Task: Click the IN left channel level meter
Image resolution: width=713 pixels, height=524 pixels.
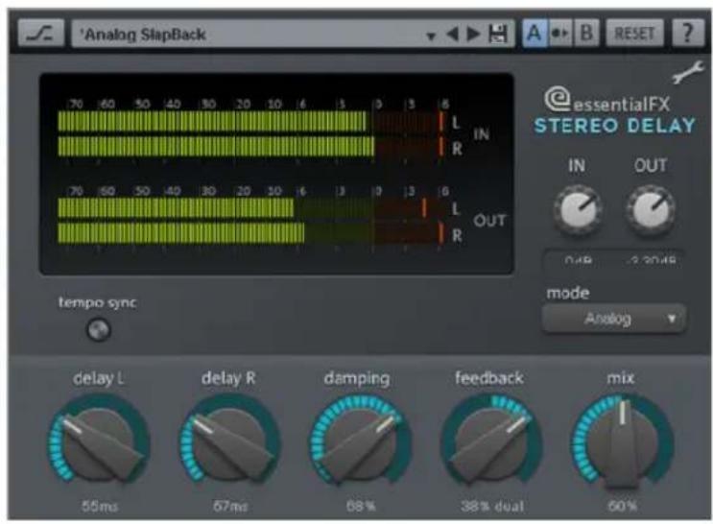Action: point(251,122)
